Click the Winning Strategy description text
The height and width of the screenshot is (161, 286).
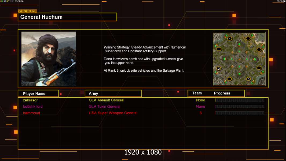tap(145, 49)
